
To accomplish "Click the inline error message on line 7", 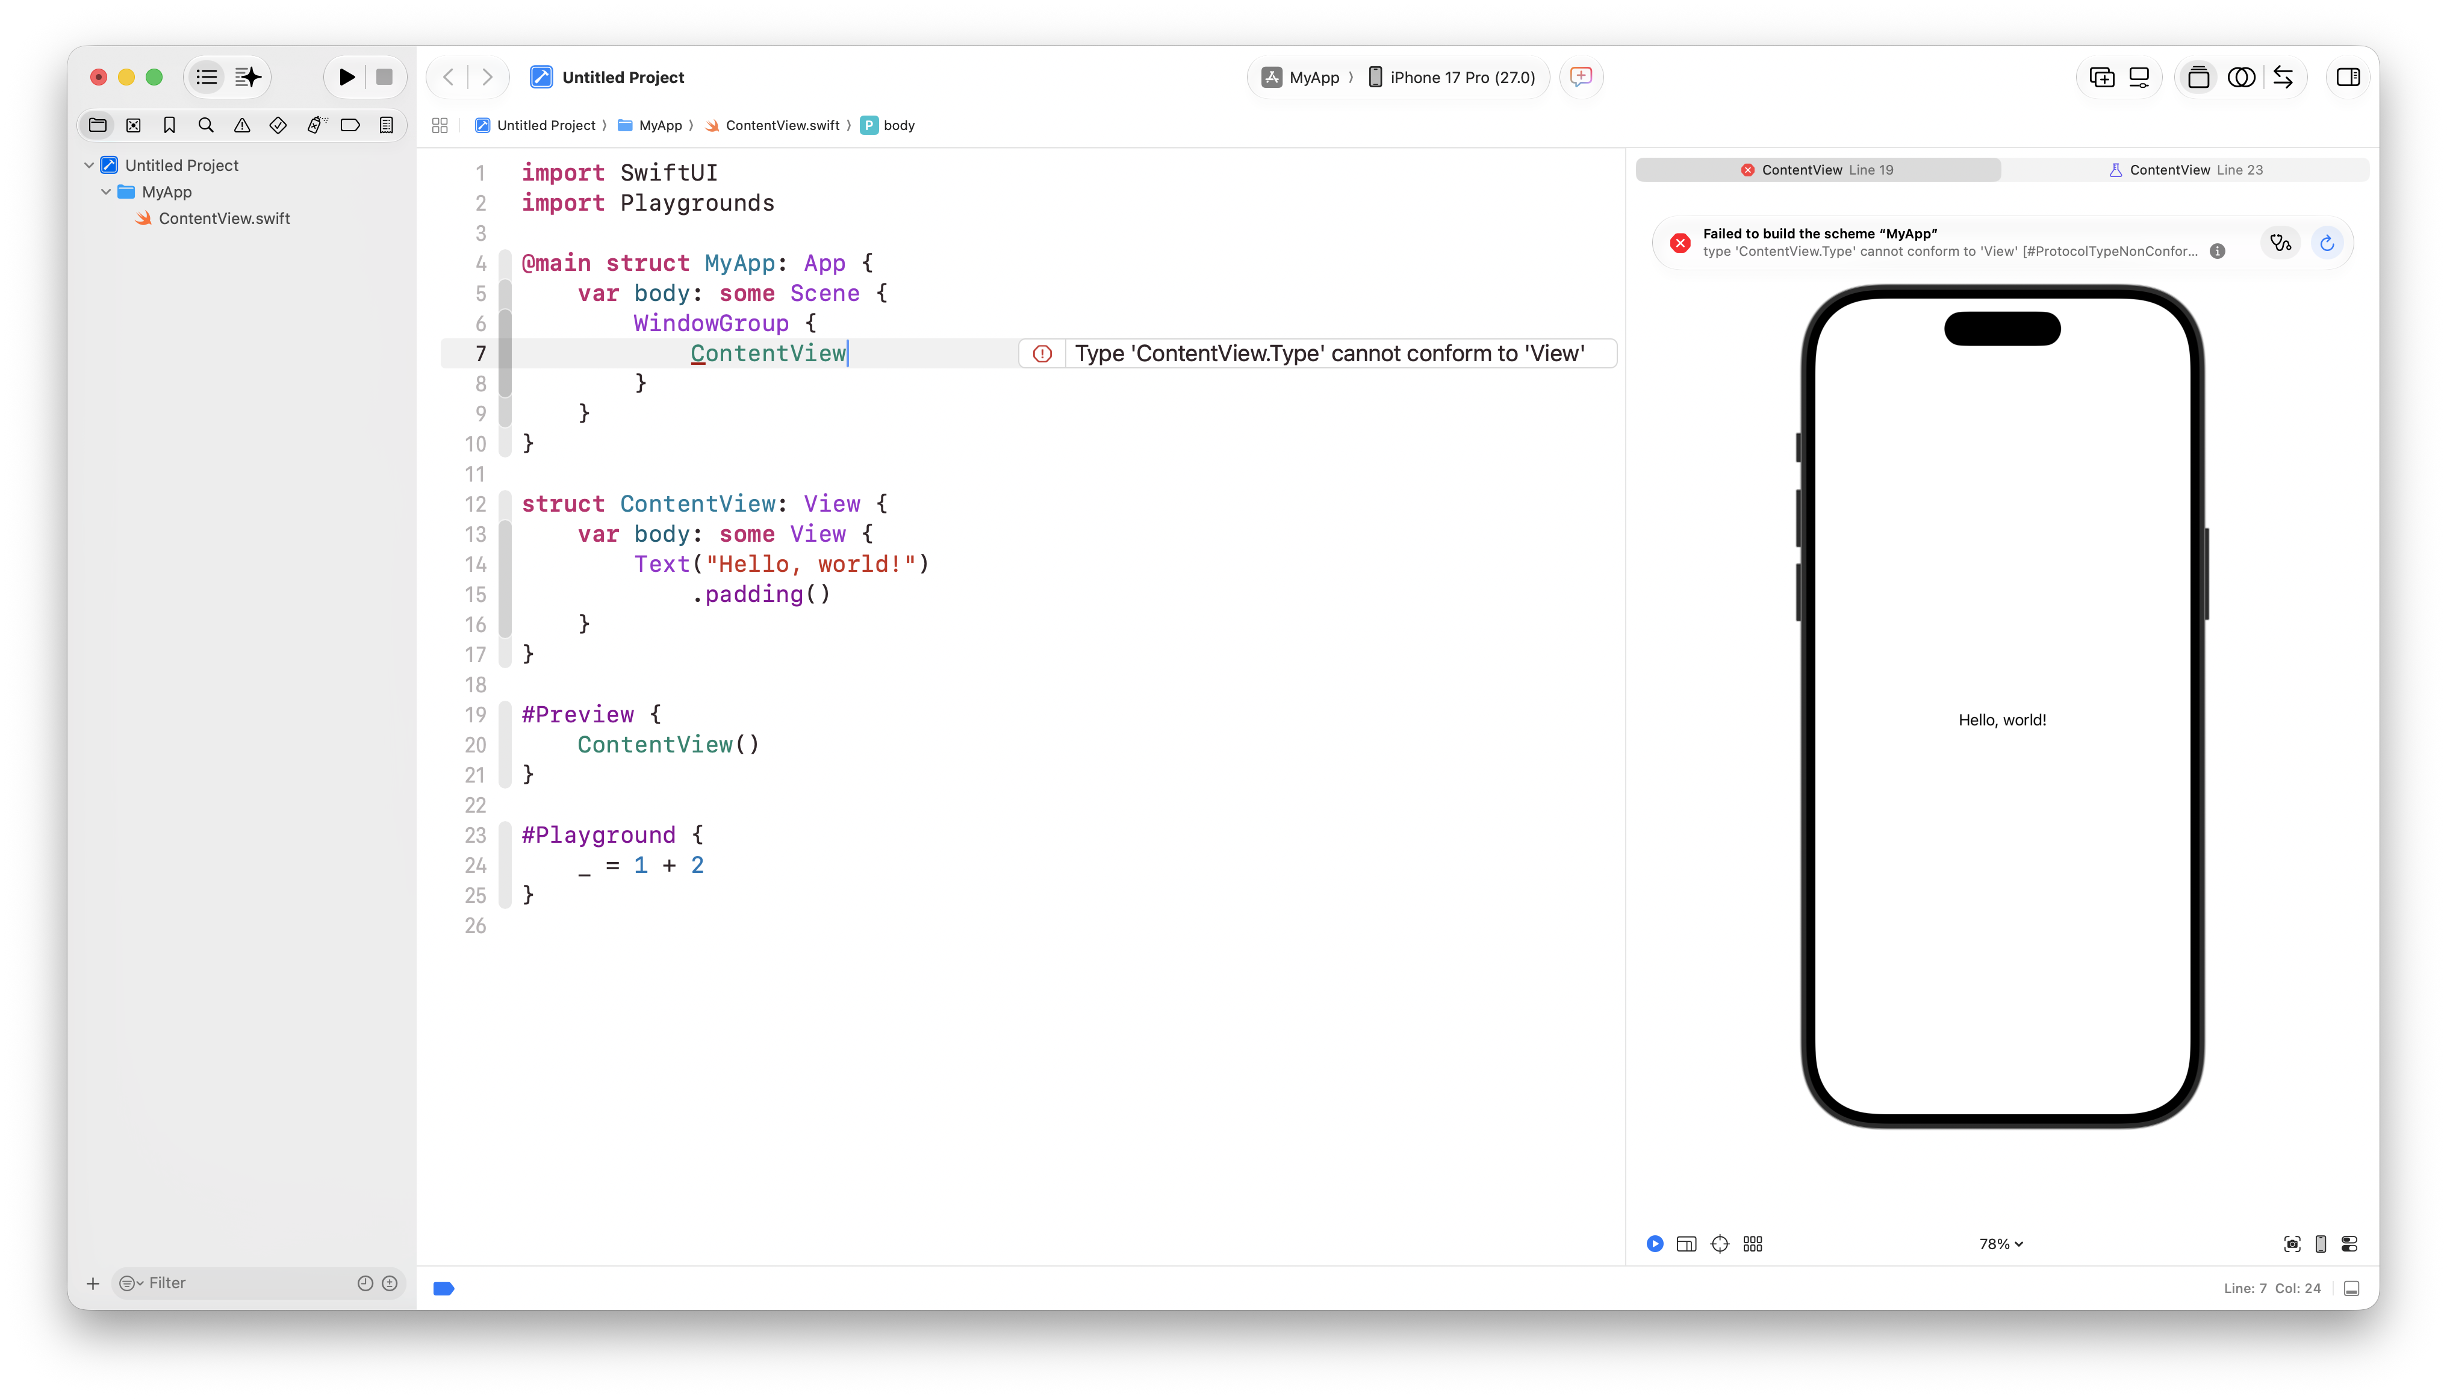I will (1329, 353).
